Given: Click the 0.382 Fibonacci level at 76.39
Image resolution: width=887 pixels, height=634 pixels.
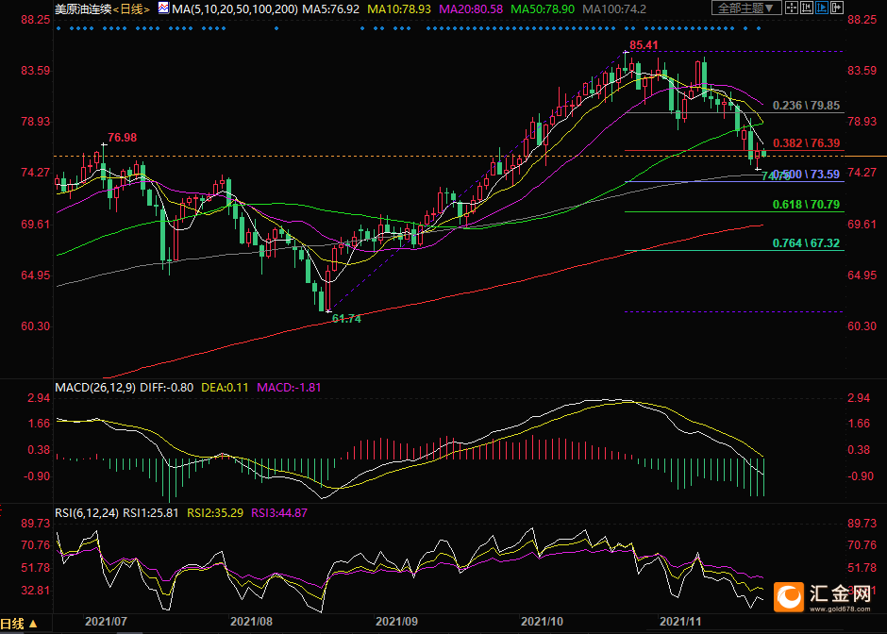Looking at the screenshot, I should click(807, 142).
